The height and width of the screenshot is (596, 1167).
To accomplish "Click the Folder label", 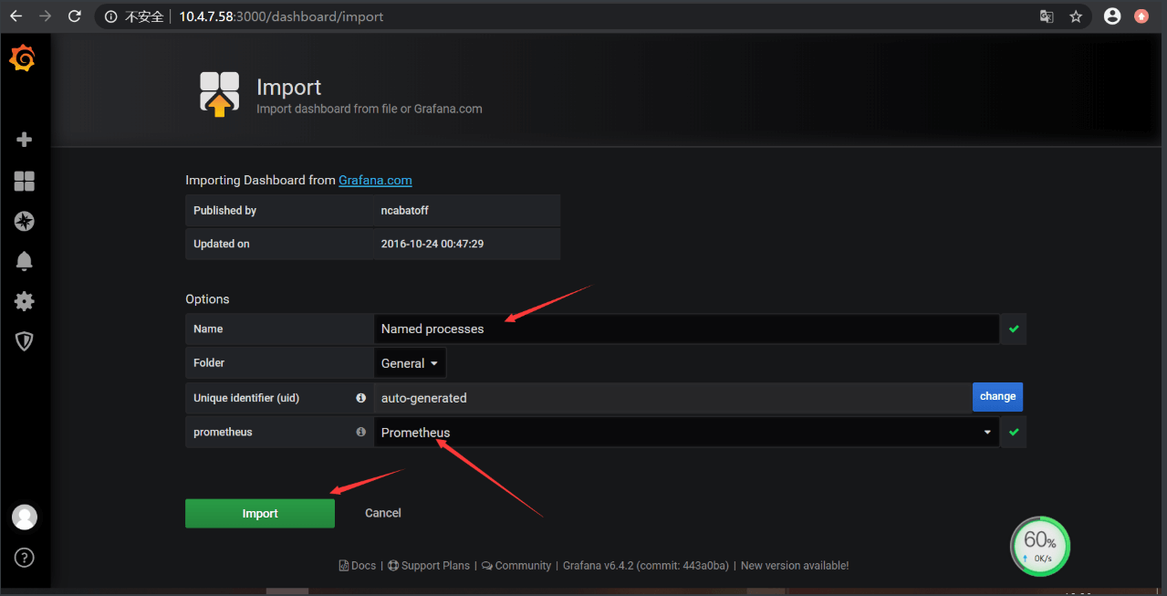I will (209, 362).
